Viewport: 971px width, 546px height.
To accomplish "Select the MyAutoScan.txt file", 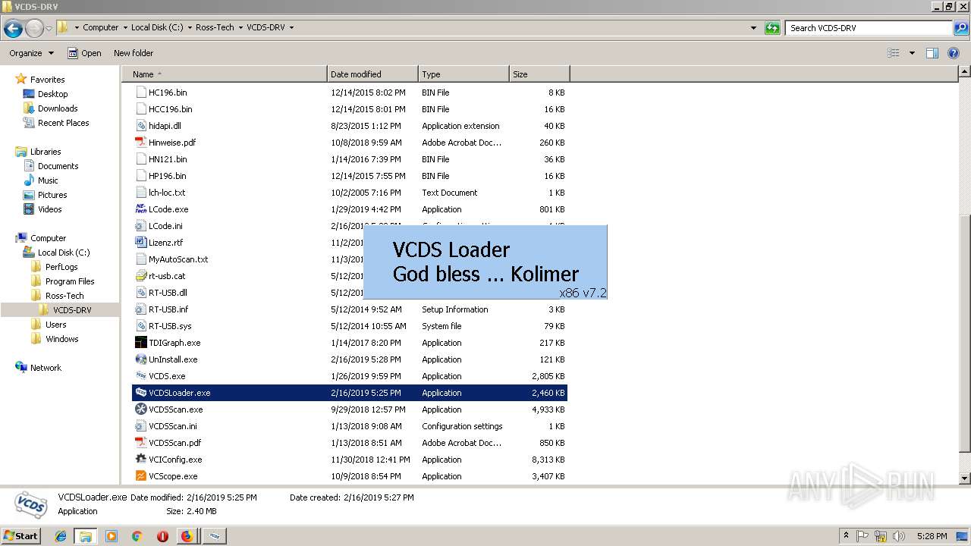I will coord(178,259).
